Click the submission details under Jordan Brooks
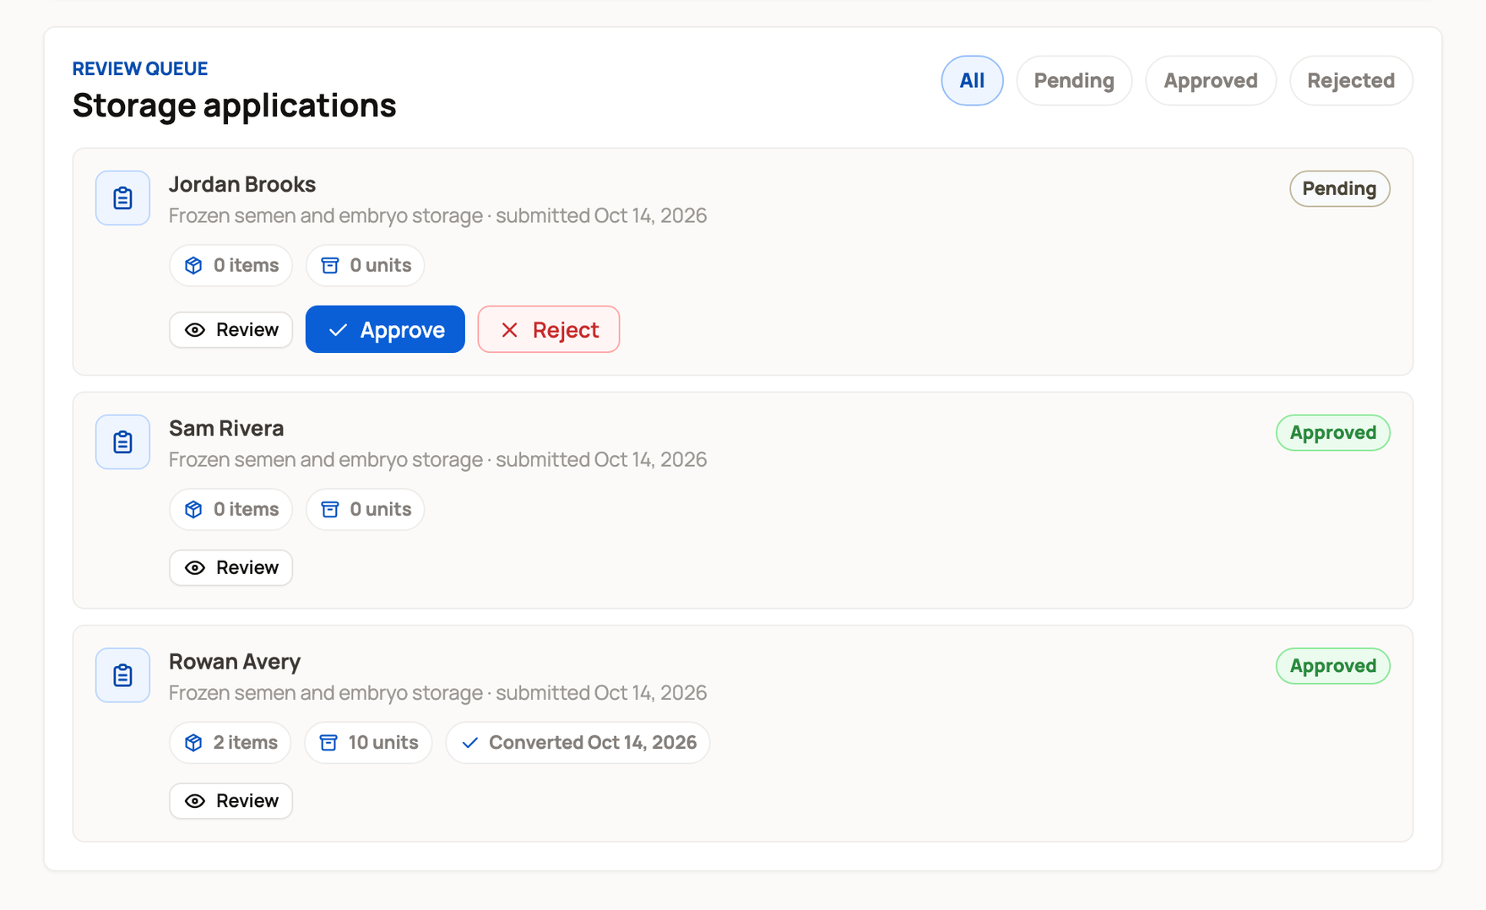Image resolution: width=1486 pixels, height=910 pixels. coord(437,215)
